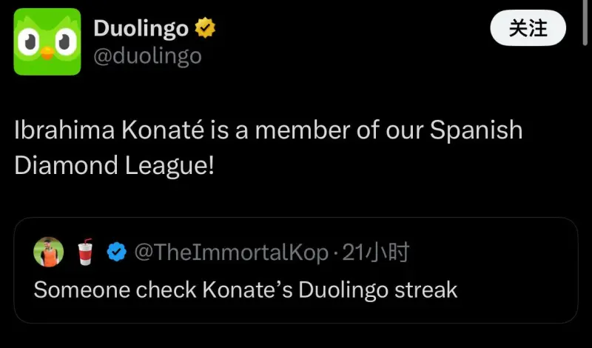Viewport: 592px width, 348px height.
Task: Click "Duolingo" inside the quoted tweet text
Action: pyautogui.click(x=343, y=289)
